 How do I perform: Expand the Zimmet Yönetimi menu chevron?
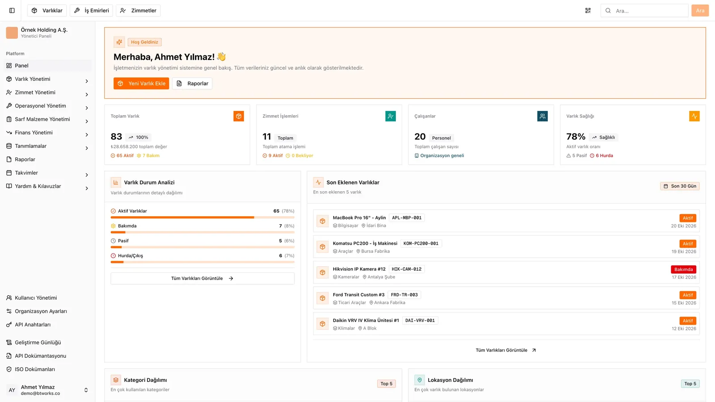click(87, 95)
